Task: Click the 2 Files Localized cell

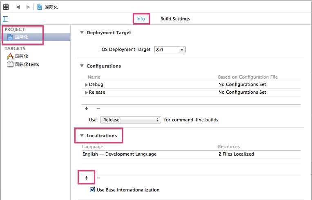Action: click(x=236, y=154)
